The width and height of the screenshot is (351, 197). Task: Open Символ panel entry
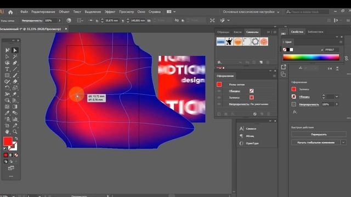pyautogui.click(x=251, y=129)
